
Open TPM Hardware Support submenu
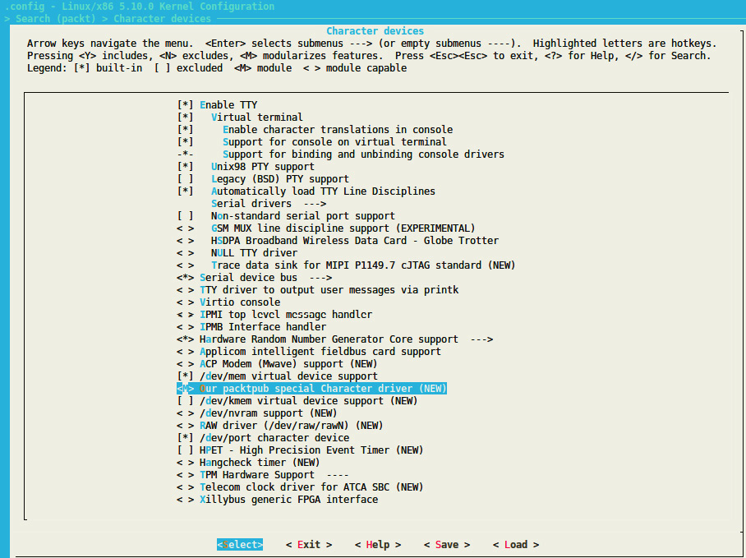pos(274,475)
